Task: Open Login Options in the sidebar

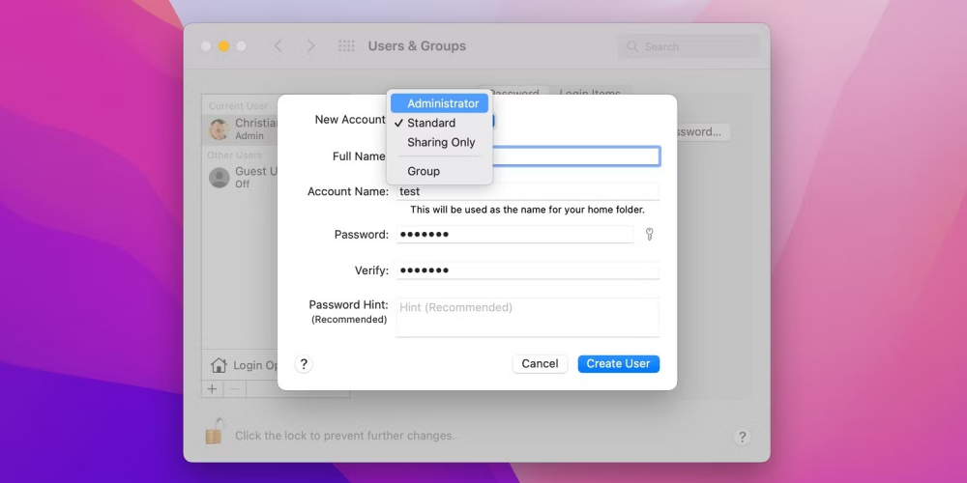Action: 246,365
